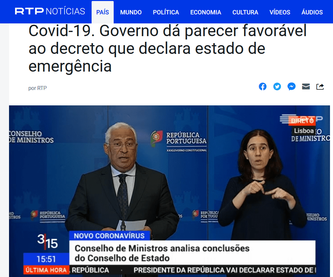Open the País tab

click(103, 12)
